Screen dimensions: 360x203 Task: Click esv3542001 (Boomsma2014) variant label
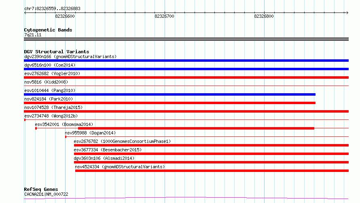(x=64, y=124)
